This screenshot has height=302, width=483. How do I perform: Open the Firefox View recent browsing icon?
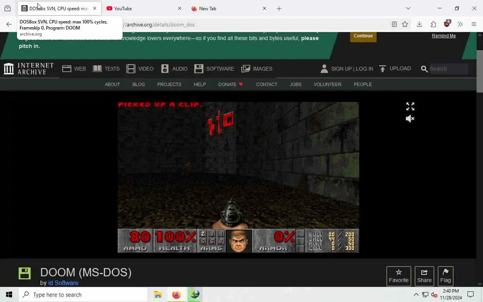coord(8,8)
